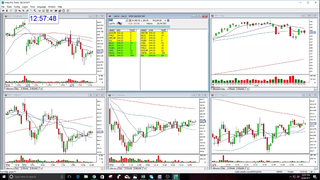Open File Explorer from the taskbar

point(86,177)
